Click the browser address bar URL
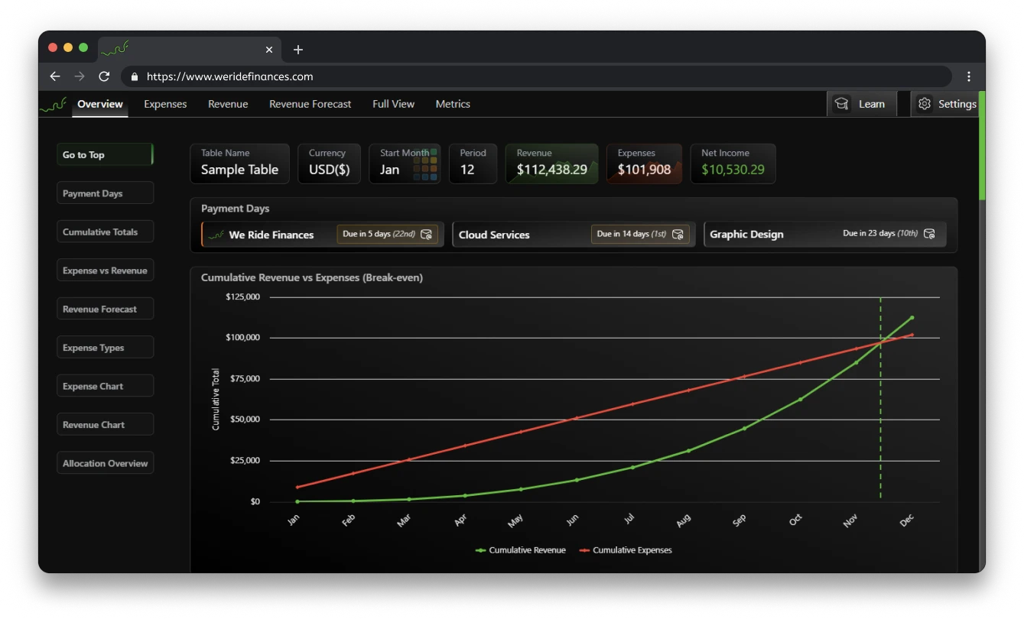The width and height of the screenshot is (1024, 619). coord(229,76)
